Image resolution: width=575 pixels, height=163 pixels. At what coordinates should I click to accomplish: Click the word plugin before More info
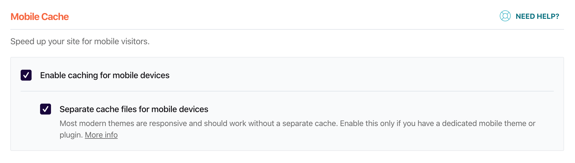pyautogui.click(x=70, y=135)
